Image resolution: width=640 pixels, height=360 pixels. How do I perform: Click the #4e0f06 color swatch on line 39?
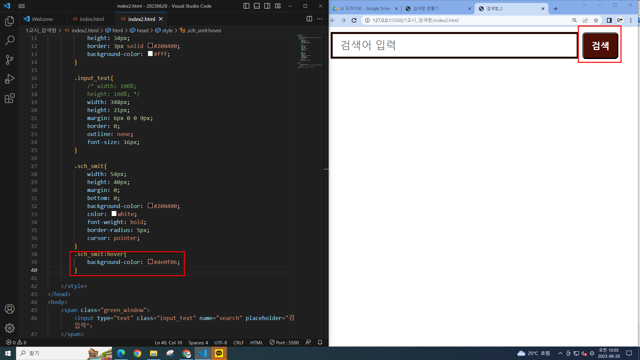click(150, 262)
